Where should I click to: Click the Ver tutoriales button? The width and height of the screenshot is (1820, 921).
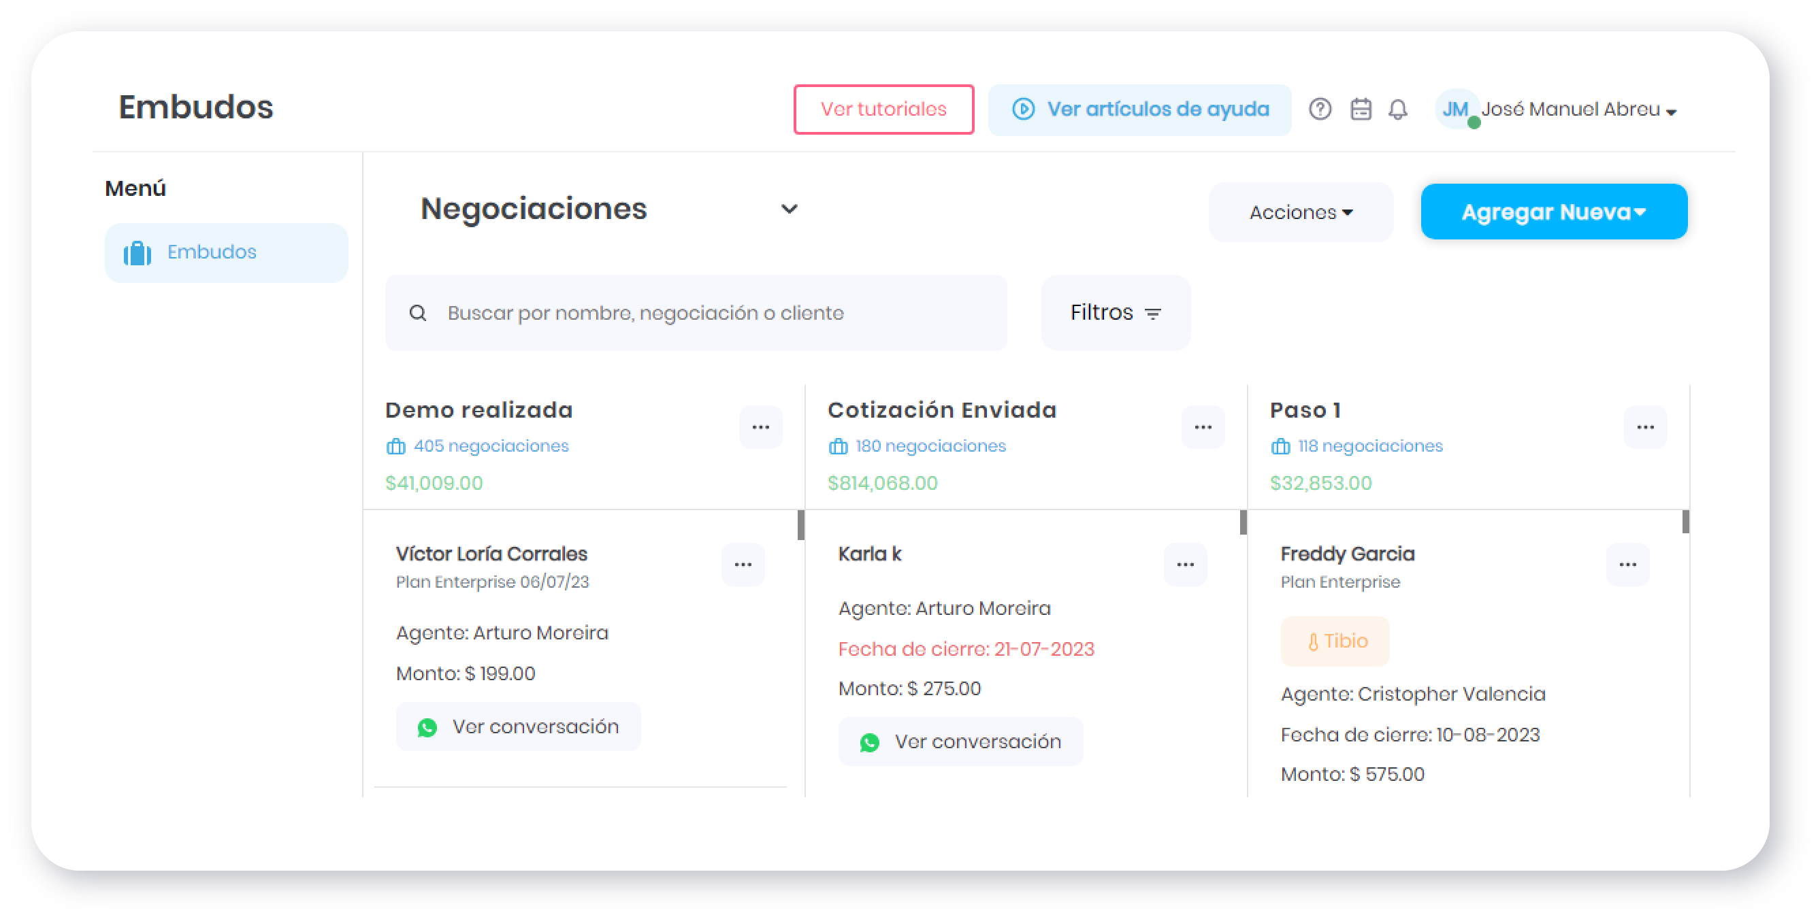pos(883,110)
